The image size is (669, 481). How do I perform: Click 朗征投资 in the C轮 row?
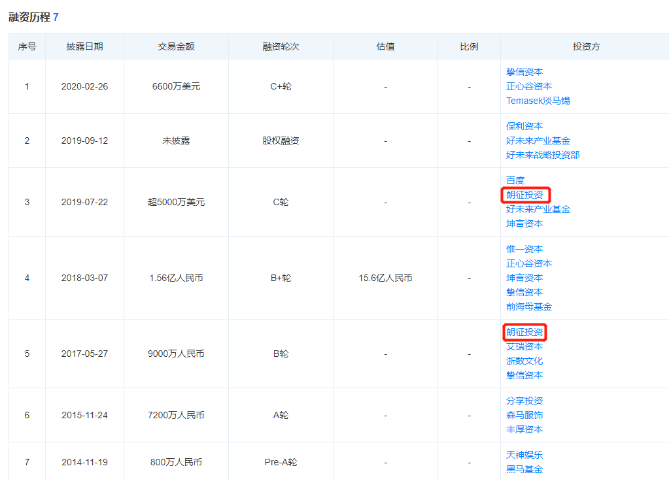524,195
